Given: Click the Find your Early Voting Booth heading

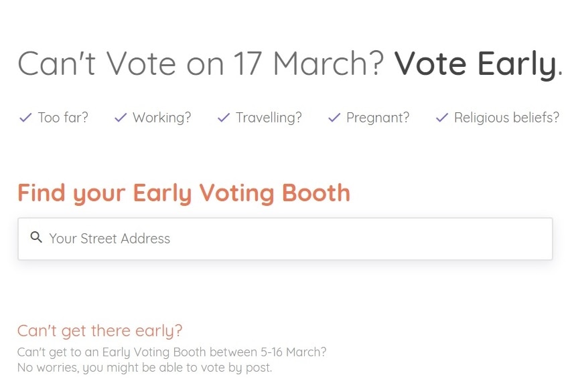Looking at the screenshot, I should pos(184,193).
